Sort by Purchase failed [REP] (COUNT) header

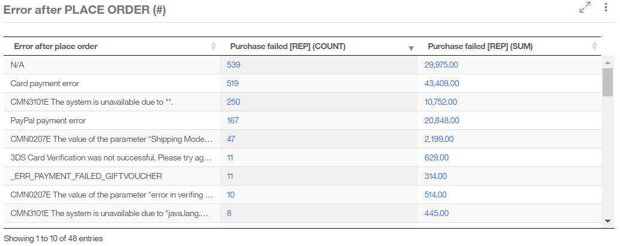tap(288, 46)
